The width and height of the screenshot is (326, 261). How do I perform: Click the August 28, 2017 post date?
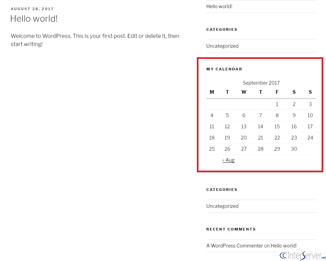[x=32, y=9]
